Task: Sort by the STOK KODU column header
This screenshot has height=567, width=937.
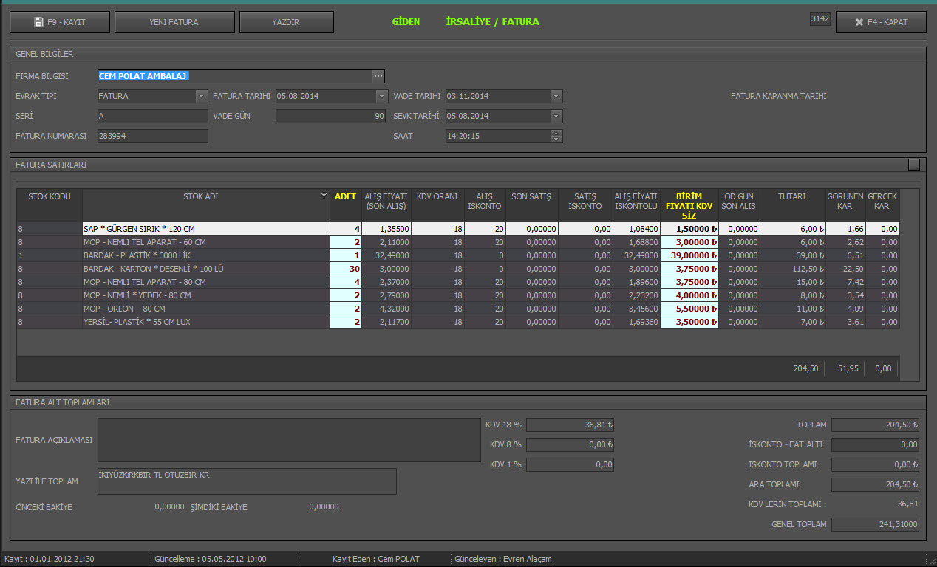Action: (x=50, y=205)
